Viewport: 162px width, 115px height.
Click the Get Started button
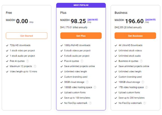[x=27, y=36]
